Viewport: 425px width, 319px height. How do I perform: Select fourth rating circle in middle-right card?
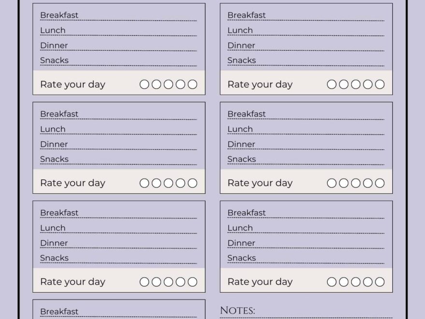368,183
